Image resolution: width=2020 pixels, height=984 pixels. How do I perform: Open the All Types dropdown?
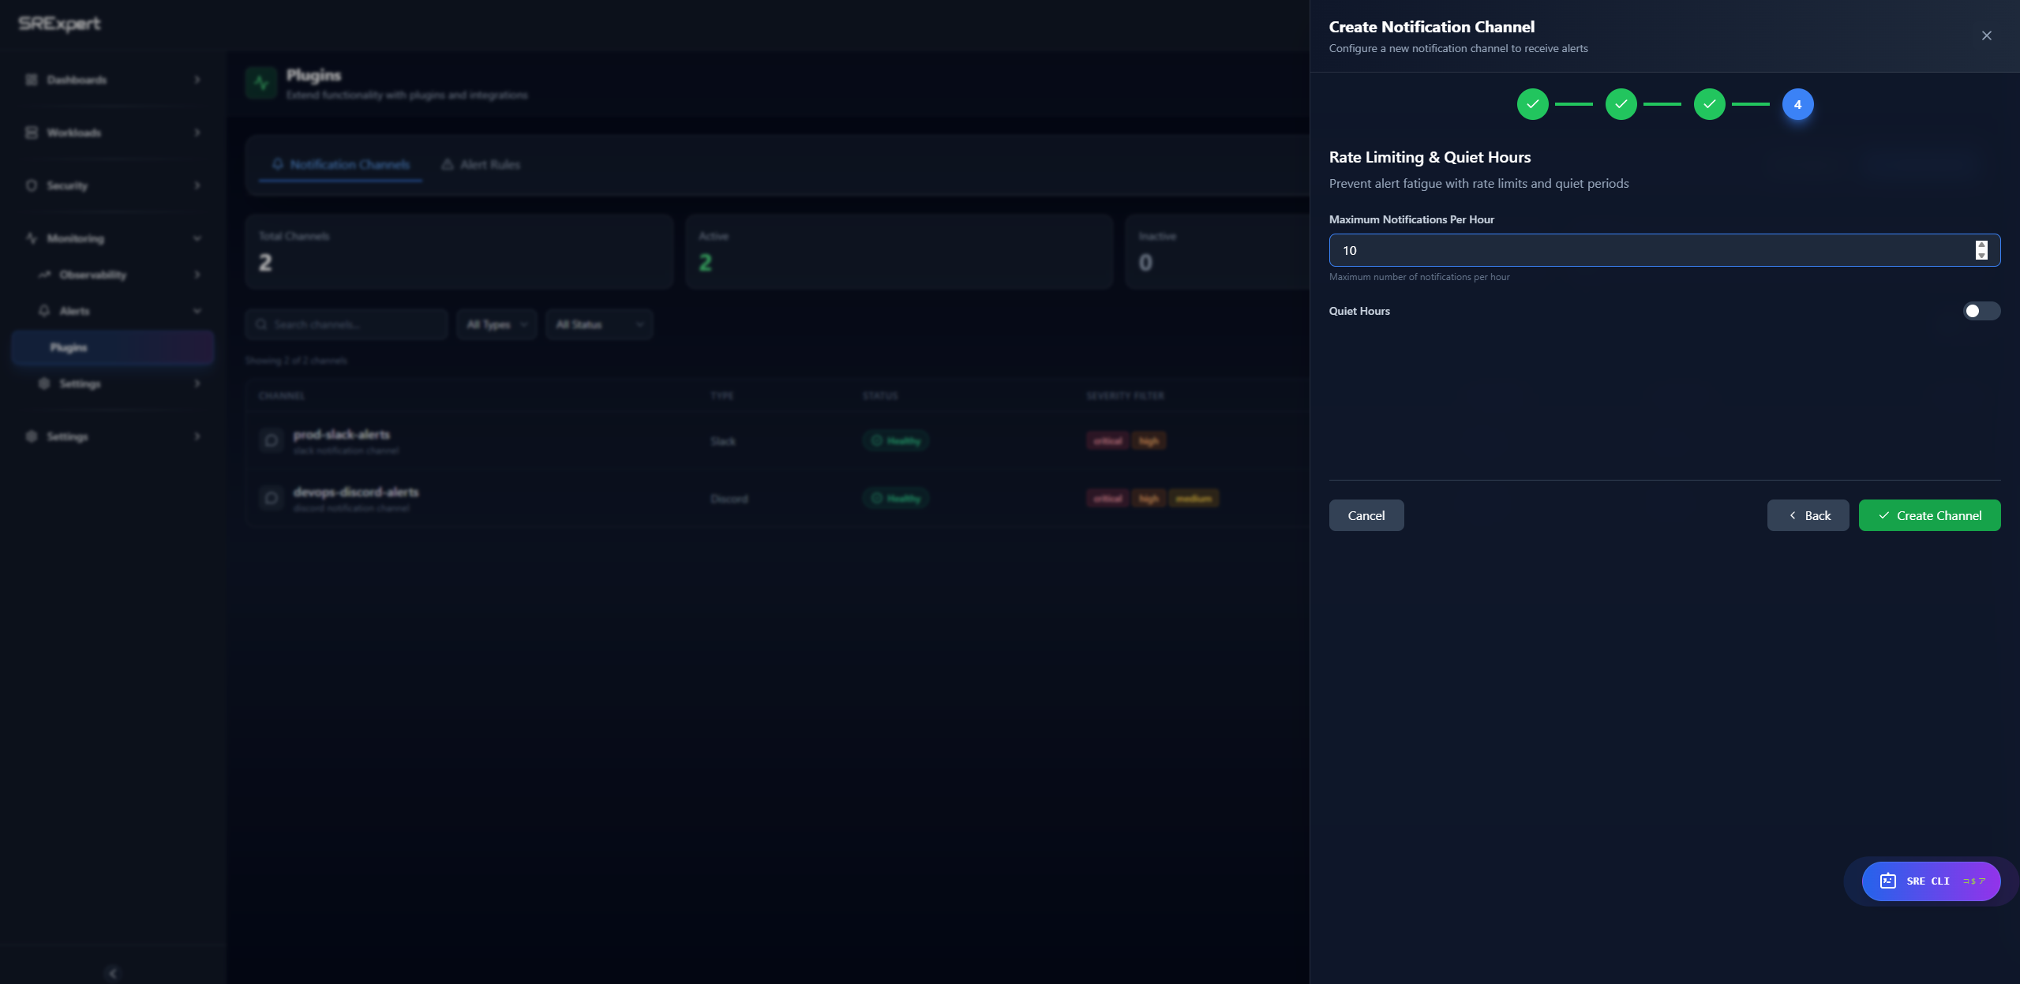(x=497, y=324)
